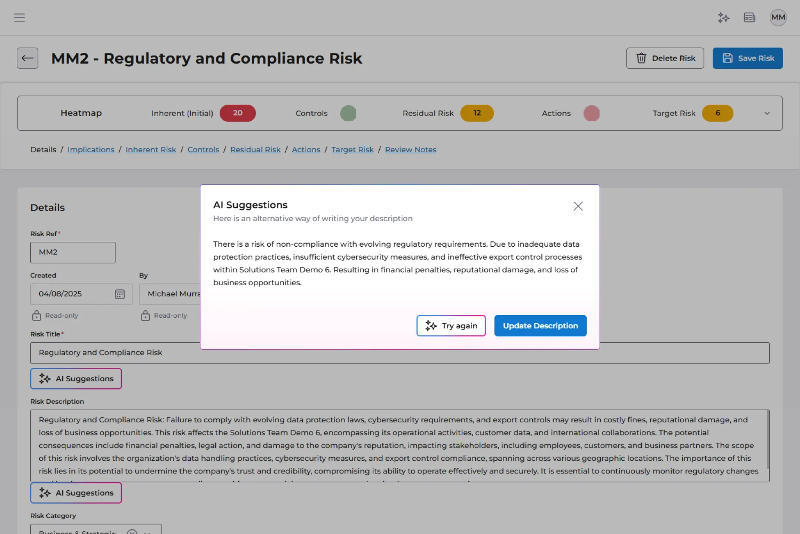This screenshot has width=800, height=534.
Task: Click the Delete Risk button
Action: coord(665,58)
